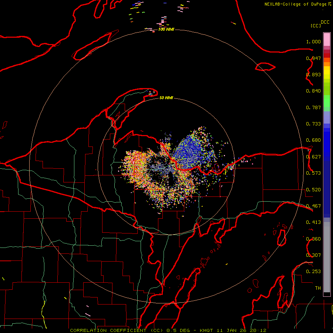This screenshot has height=333, width=333.
Task: Click the 0.520 scale value
Action: (x=313, y=190)
